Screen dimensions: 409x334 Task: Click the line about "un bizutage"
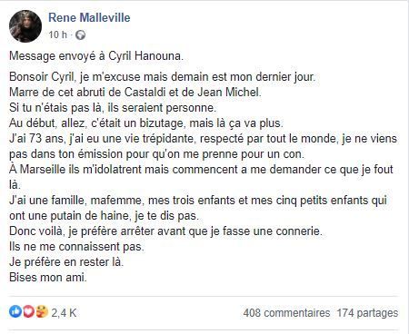(146, 123)
